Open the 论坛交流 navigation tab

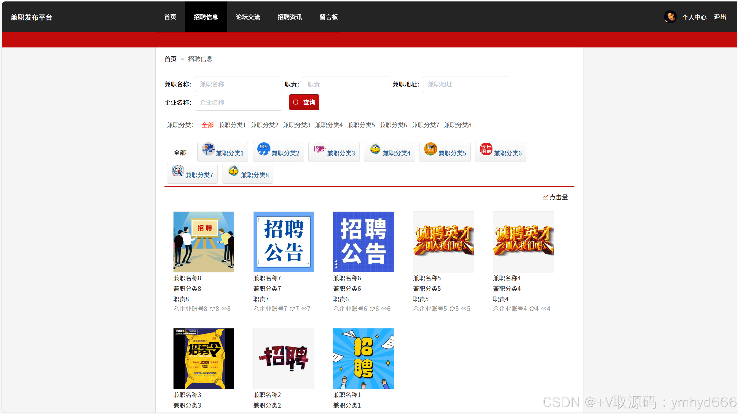(x=248, y=17)
